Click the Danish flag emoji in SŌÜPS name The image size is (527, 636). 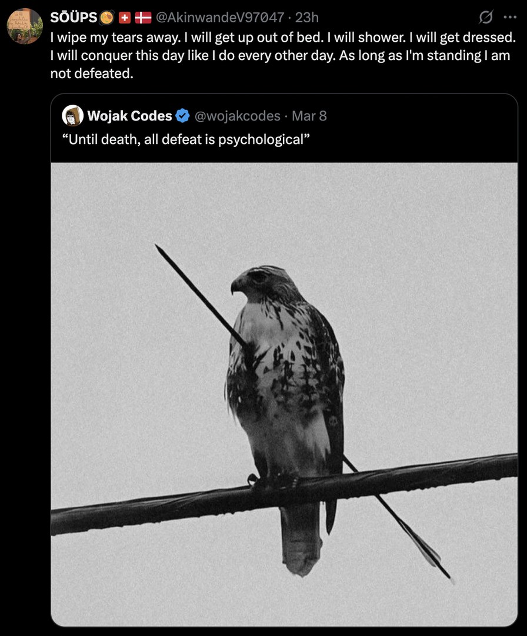[145, 17]
